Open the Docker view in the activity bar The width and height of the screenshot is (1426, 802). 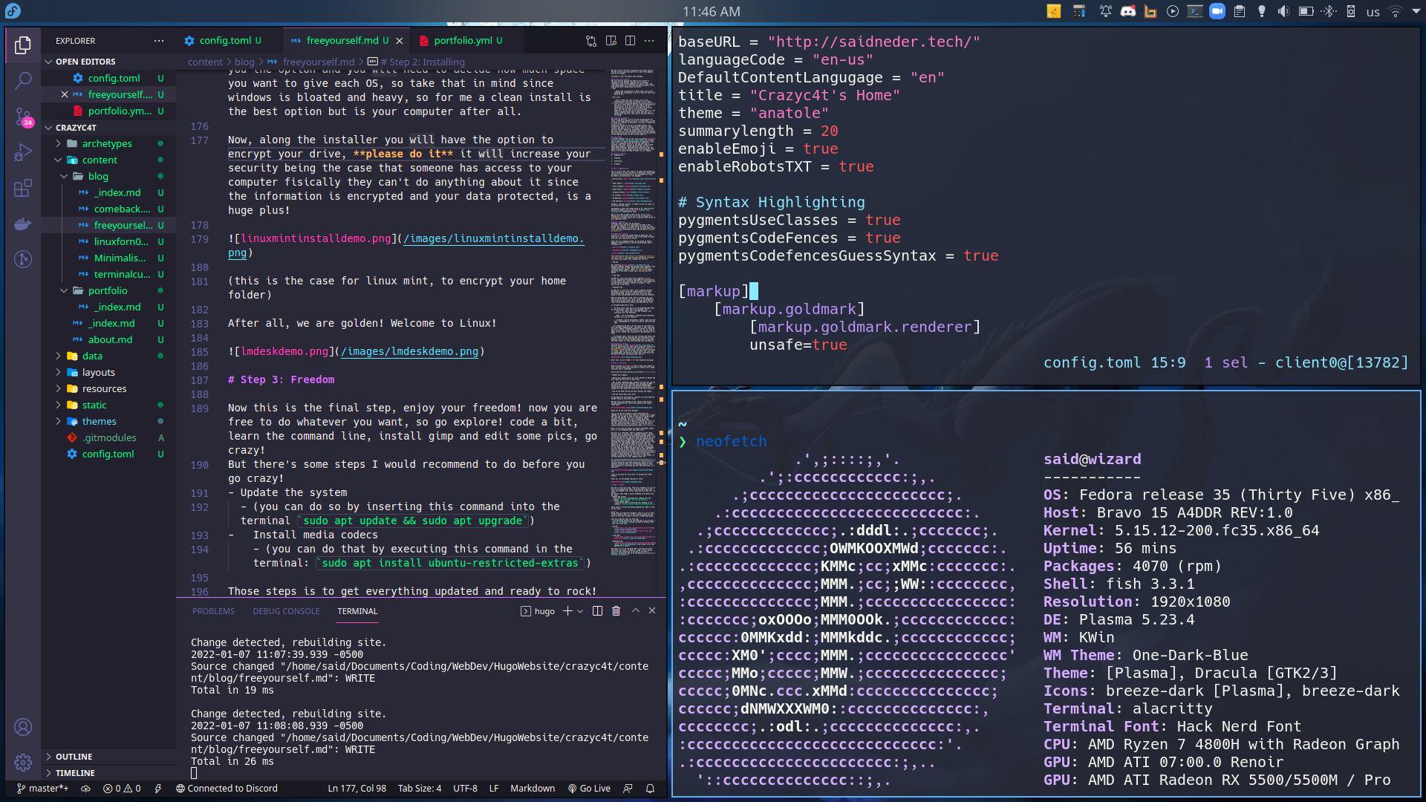pyautogui.click(x=23, y=224)
